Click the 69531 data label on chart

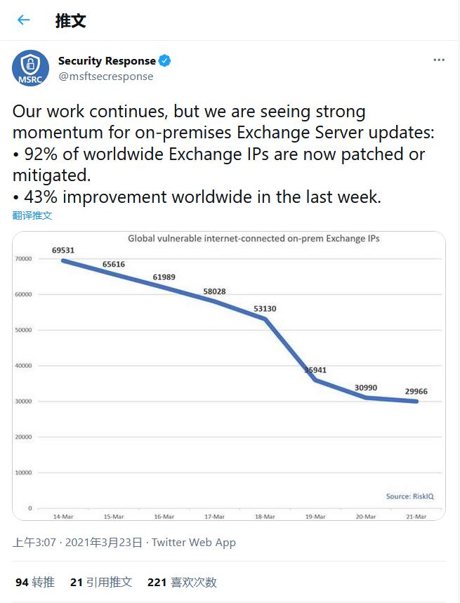[x=63, y=250]
